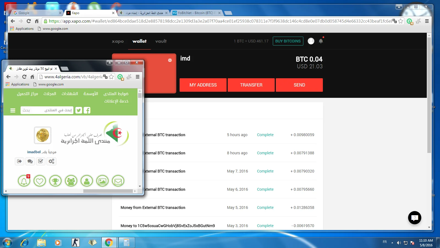This screenshot has height=248, width=440.
Task: Open the Xapo chat support bubble
Action: 414,218
